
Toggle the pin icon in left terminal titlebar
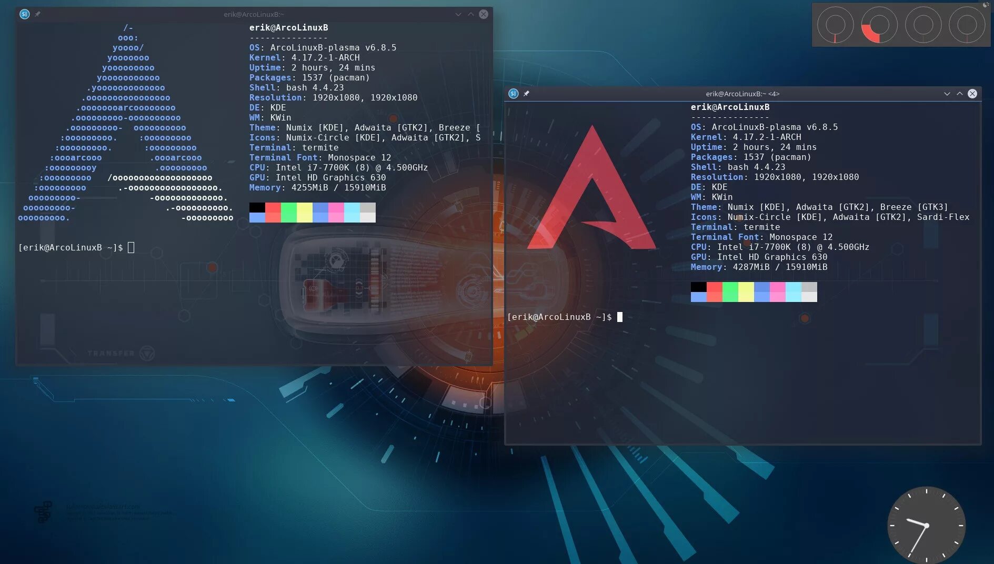(x=38, y=14)
